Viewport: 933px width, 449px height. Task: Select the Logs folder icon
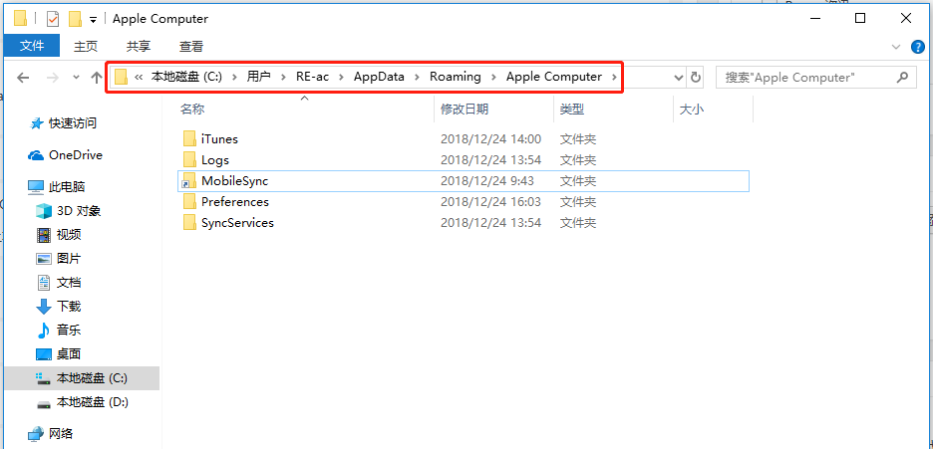click(189, 159)
